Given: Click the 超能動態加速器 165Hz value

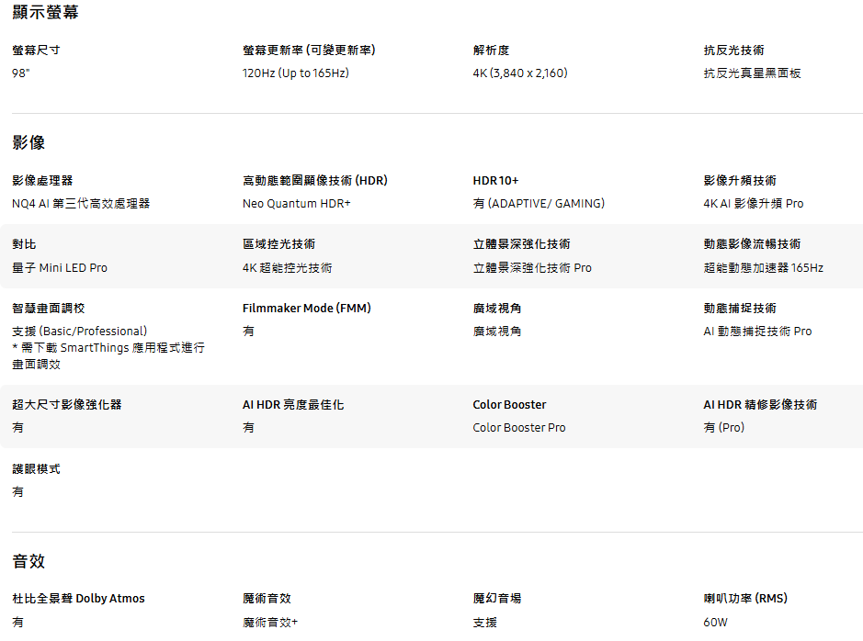Looking at the screenshot, I should [x=764, y=268].
